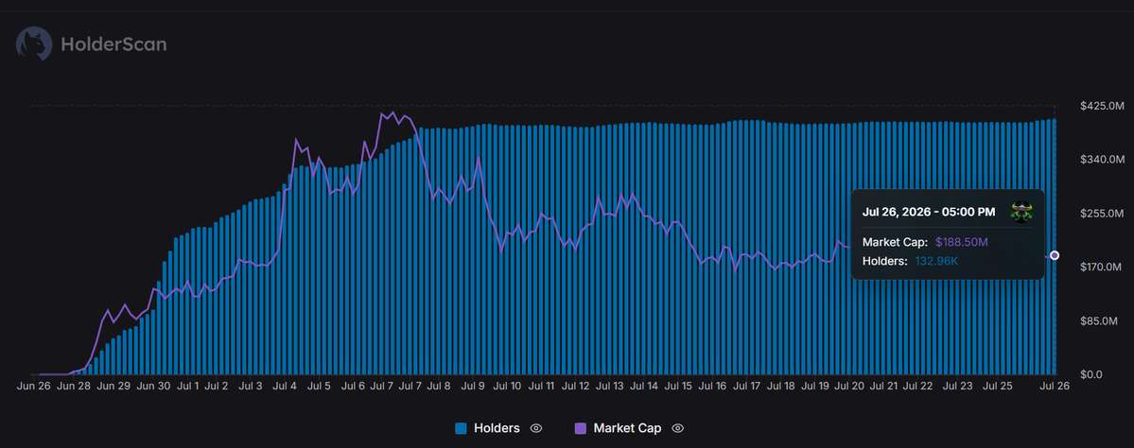Click the 'Jul 6' x-axis date label
Viewport: 1134px width, 448px height.
pos(352,387)
